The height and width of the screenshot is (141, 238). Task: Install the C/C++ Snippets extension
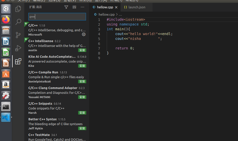82,113
